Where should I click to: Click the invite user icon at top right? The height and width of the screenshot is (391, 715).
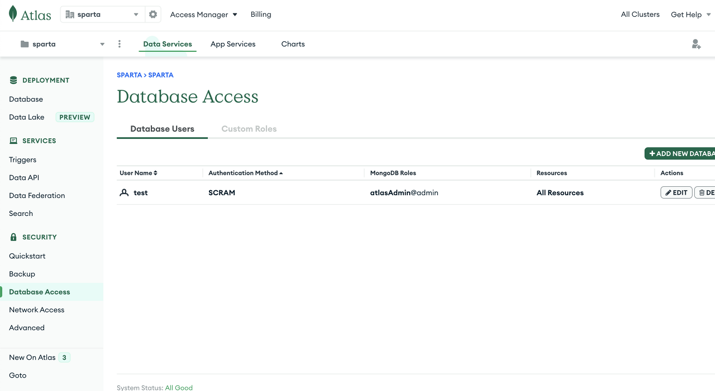click(x=696, y=44)
